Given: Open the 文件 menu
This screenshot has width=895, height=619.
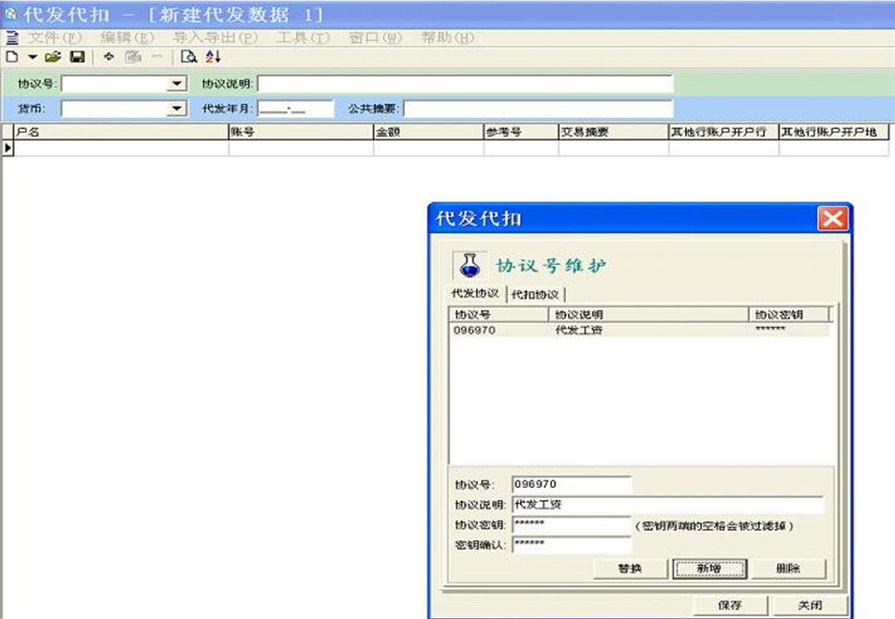Looking at the screenshot, I should [55, 37].
